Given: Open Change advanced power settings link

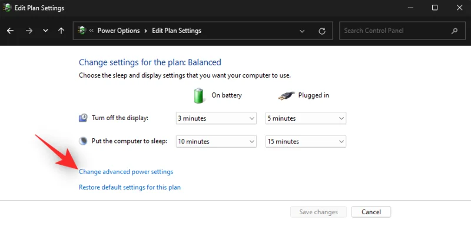Looking at the screenshot, I should click(126, 172).
